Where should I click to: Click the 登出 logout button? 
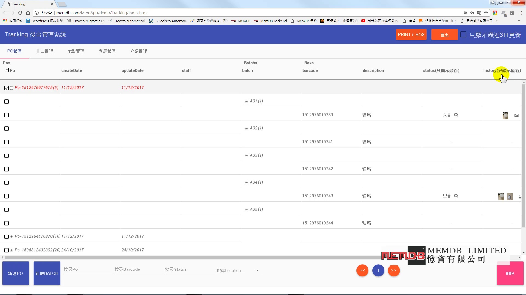[x=444, y=35]
